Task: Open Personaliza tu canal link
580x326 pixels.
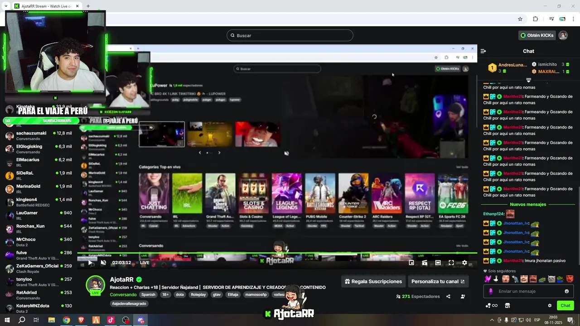Action: (x=438, y=281)
